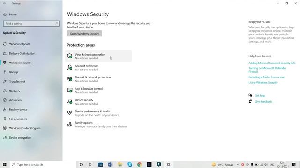Open Family options text label
300x168 pixels.
tap(84, 123)
